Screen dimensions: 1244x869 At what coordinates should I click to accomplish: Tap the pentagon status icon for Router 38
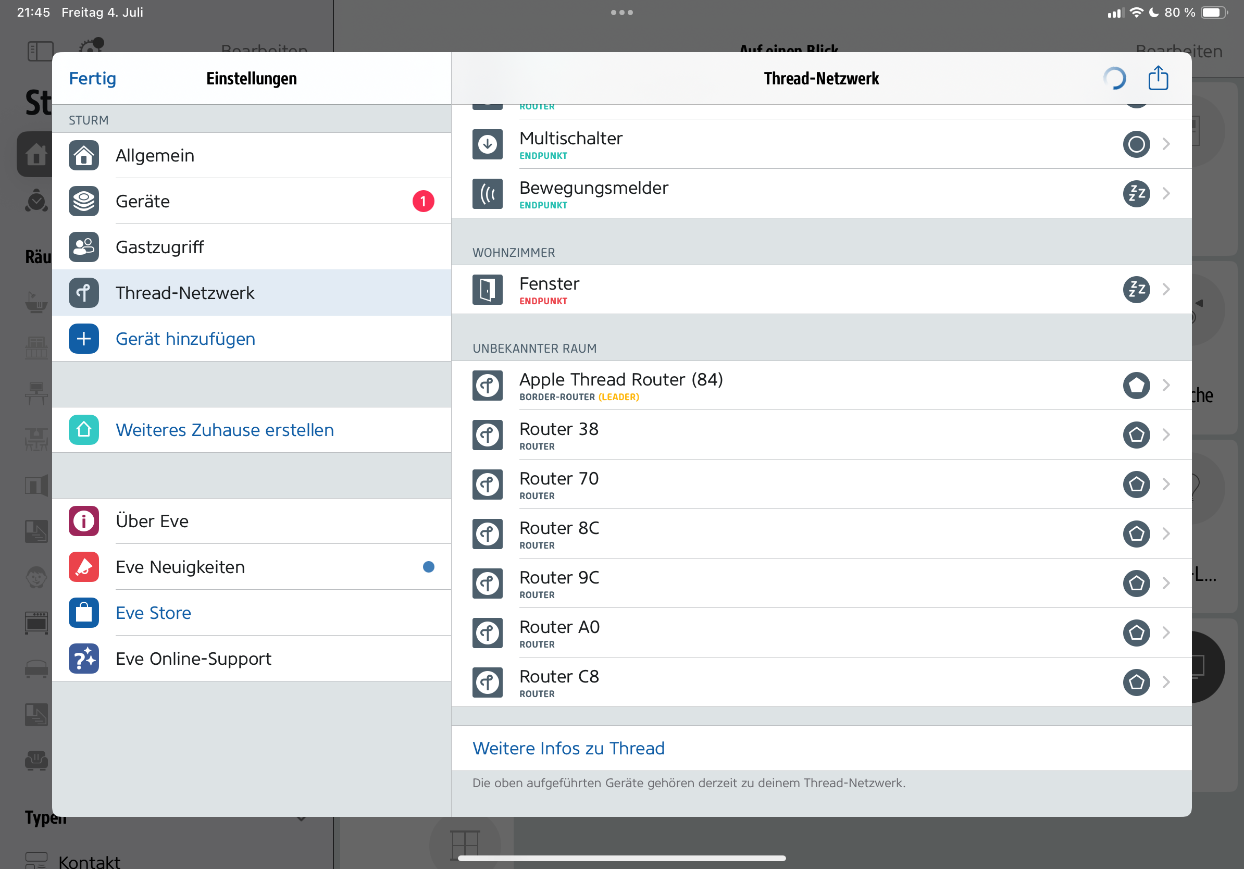click(1136, 434)
